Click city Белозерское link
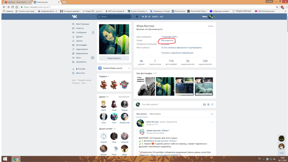288x162 pixels. click(x=167, y=40)
